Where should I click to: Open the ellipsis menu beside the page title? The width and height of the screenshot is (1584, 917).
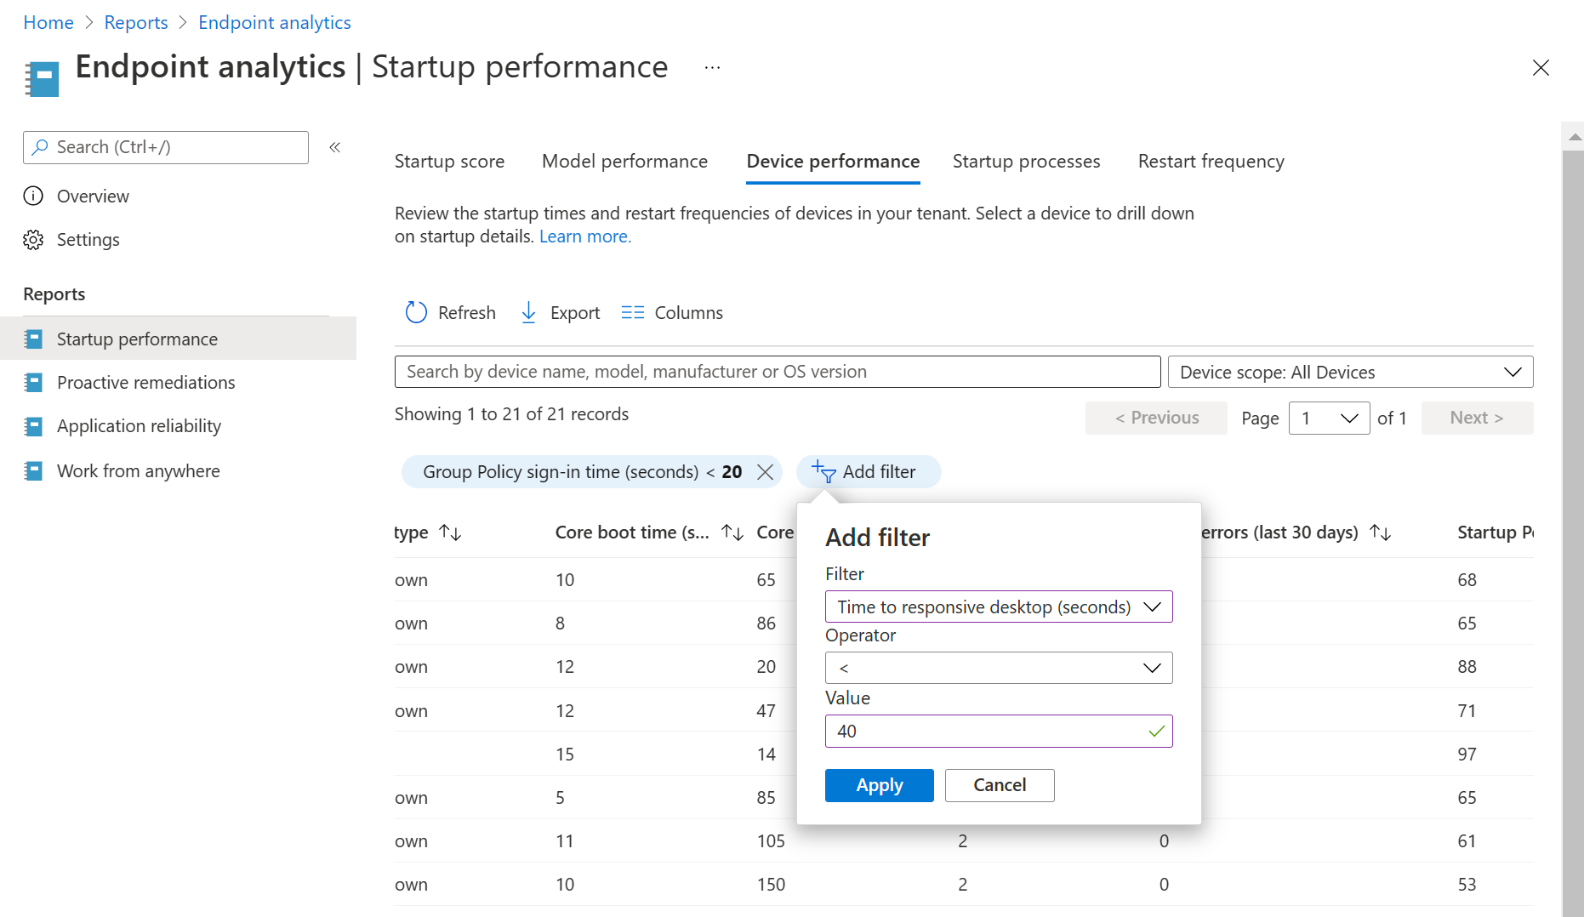tap(711, 68)
